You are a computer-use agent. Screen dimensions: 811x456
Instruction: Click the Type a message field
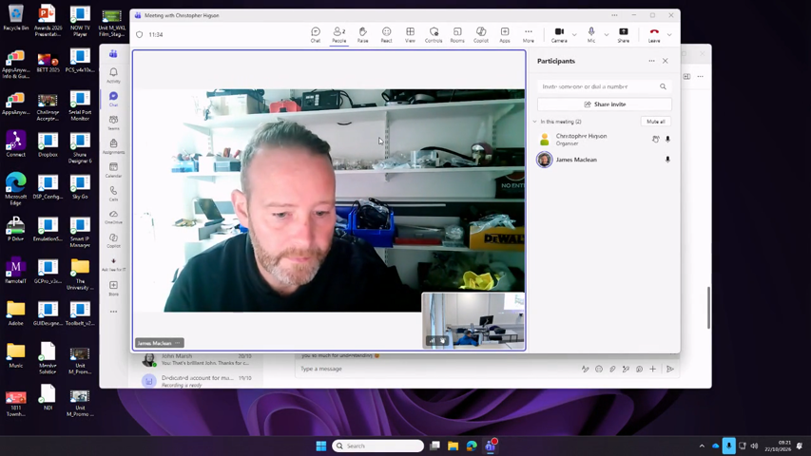[x=437, y=369]
